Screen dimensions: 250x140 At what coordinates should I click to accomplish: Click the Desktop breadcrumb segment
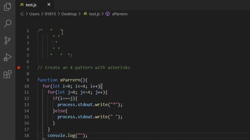point(69,14)
